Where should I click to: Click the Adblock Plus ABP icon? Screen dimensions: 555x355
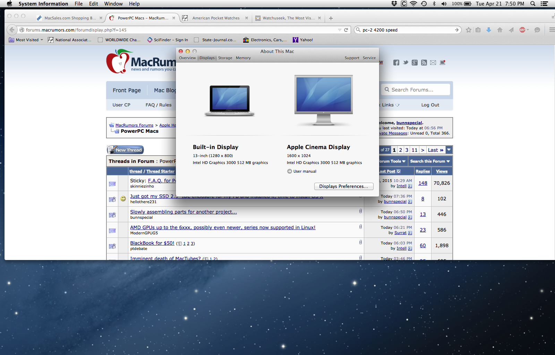522,30
